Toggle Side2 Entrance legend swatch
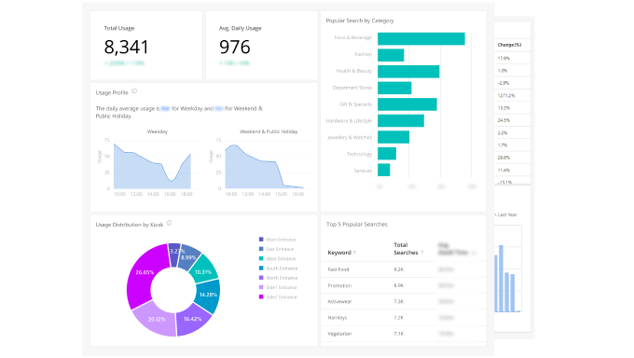 [x=261, y=296]
